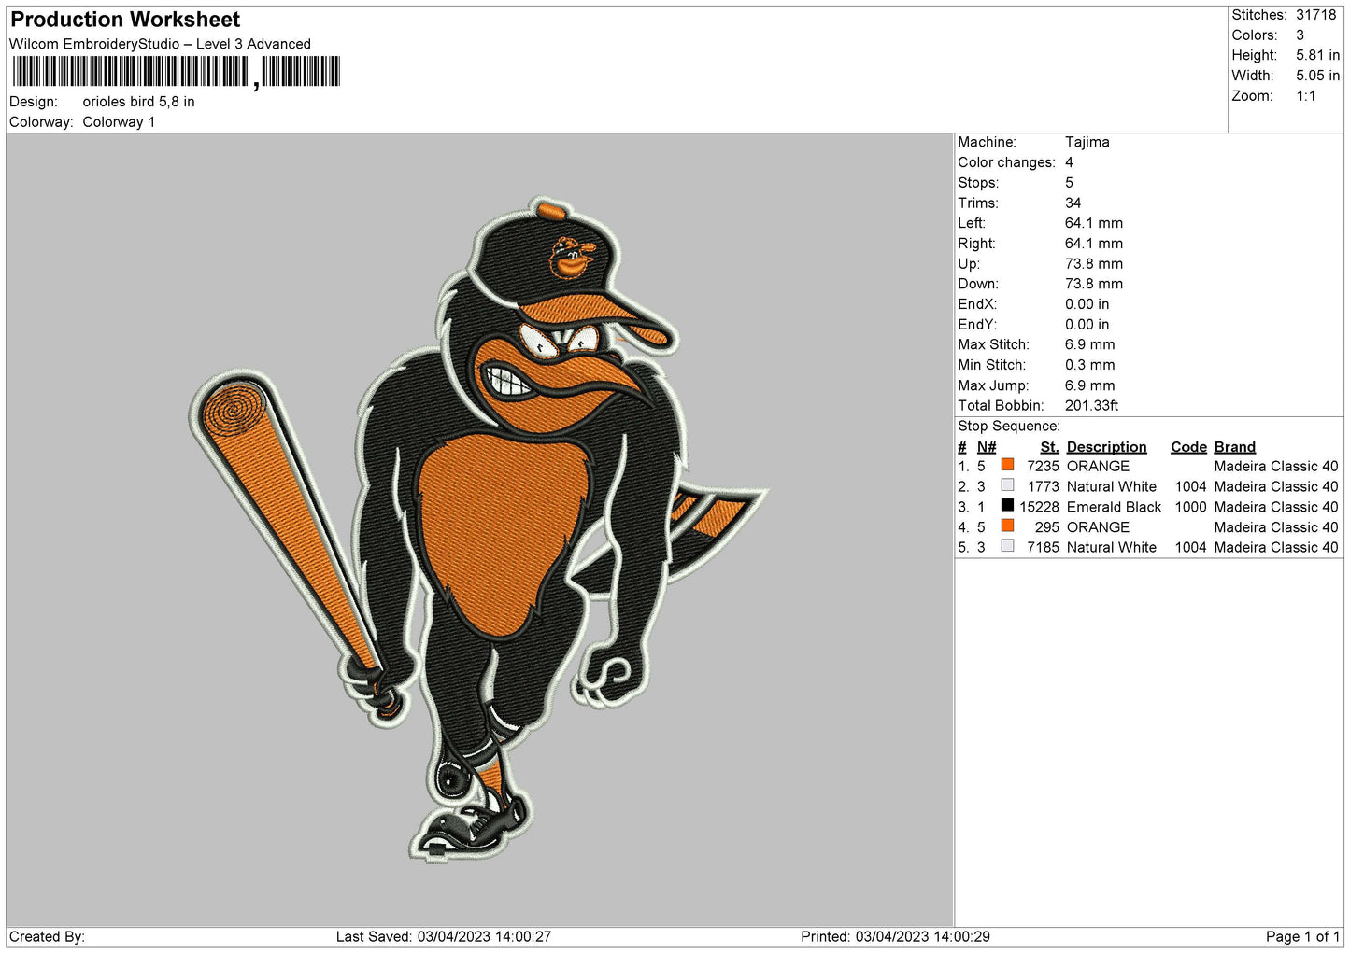Click the orange swatch in stop 1

pos(1007,465)
